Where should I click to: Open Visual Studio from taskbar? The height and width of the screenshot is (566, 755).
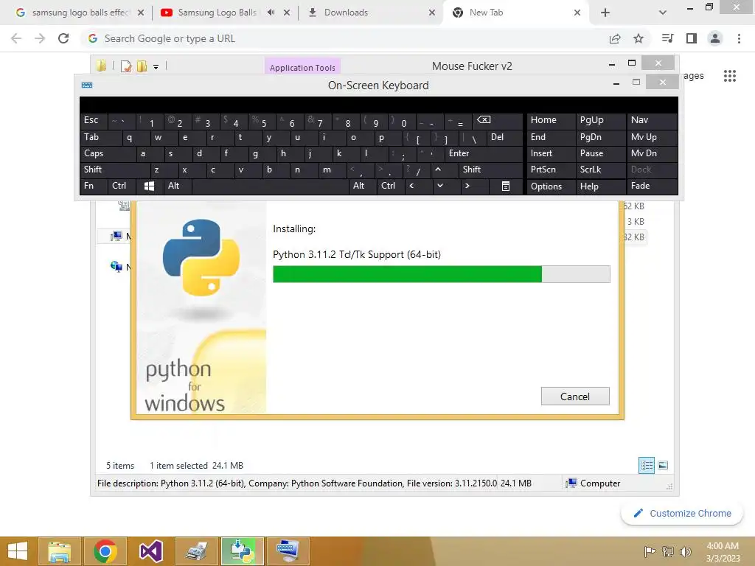[x=151, y=551]
